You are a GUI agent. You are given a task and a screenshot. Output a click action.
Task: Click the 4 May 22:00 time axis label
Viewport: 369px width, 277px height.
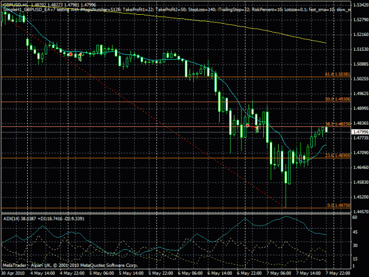click(x=72, y=273)
